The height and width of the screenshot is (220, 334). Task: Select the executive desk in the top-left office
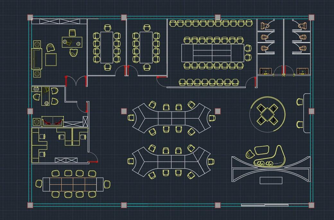(72, 42)
